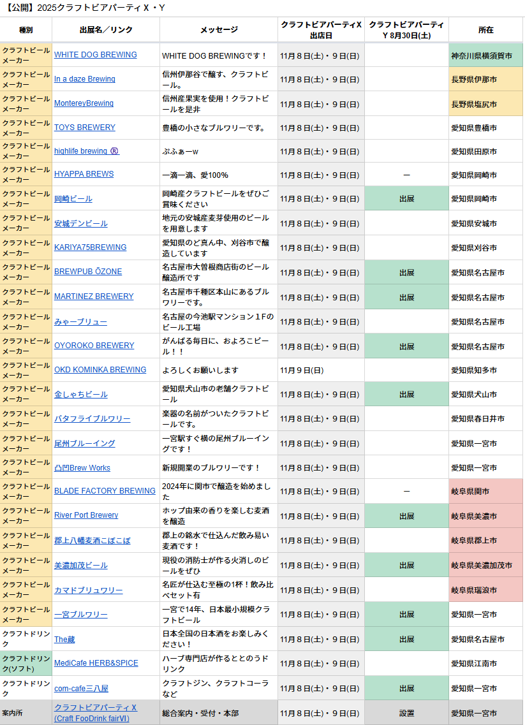Open the HYAPPA BREWS link
Screen dimensions: 525x725
(84, 174)
